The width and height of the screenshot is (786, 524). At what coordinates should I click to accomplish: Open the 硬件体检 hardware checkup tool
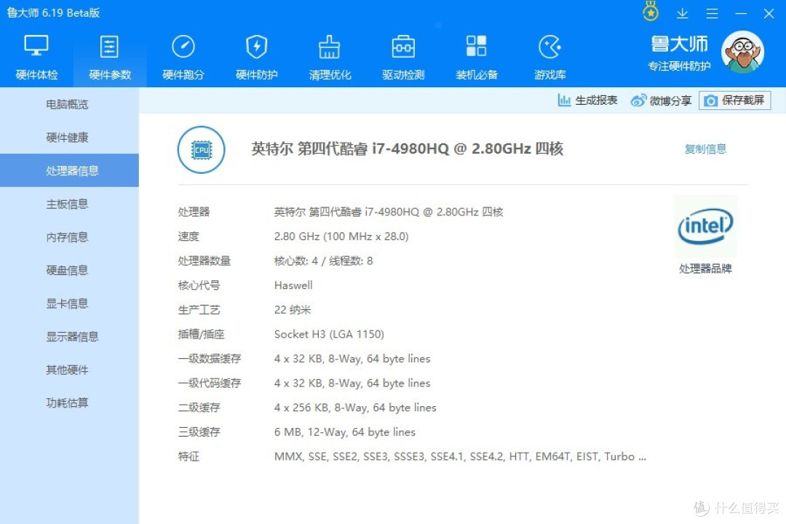(36, 55)
